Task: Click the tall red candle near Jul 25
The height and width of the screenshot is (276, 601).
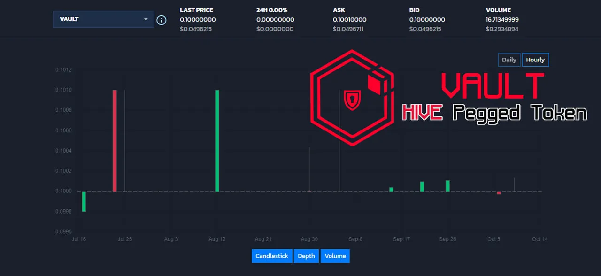Action: click(x=115, y=141)
